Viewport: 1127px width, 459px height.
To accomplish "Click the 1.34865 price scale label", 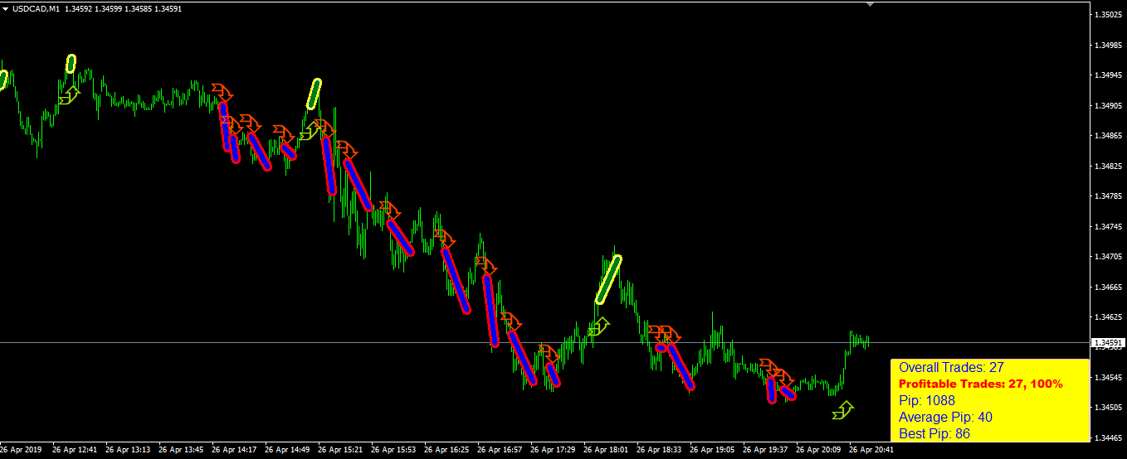I will coord(1107,136).
